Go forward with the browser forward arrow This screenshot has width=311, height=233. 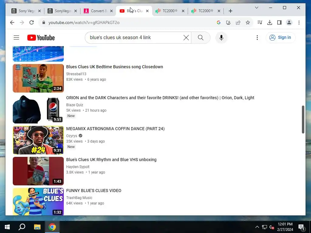[x=22, y=22]
